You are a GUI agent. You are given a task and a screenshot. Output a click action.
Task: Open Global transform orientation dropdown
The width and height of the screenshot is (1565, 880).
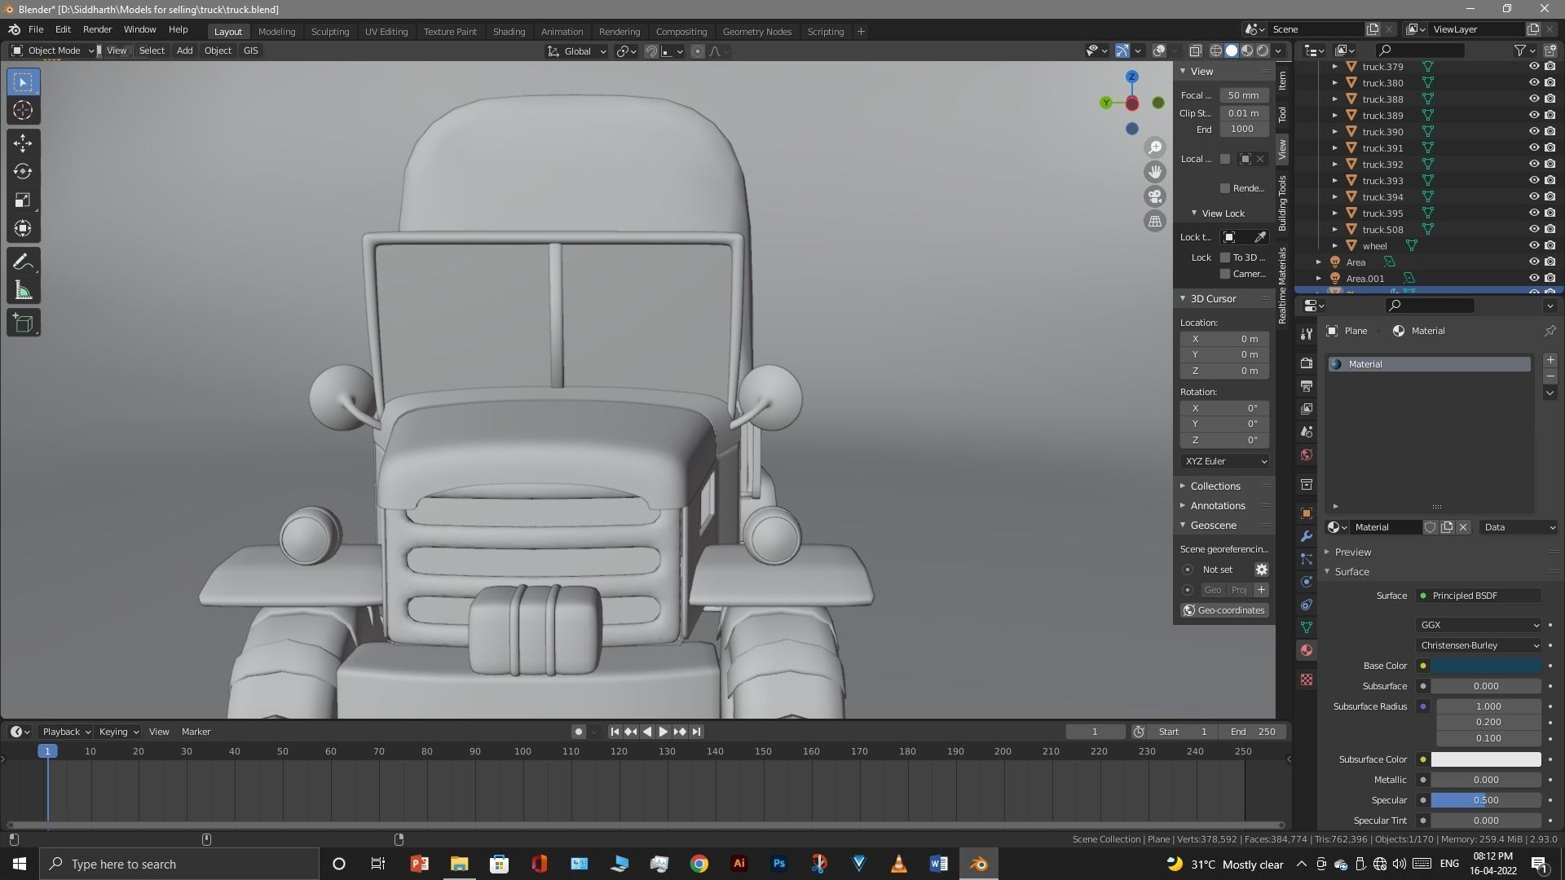[x=576, y=51]
